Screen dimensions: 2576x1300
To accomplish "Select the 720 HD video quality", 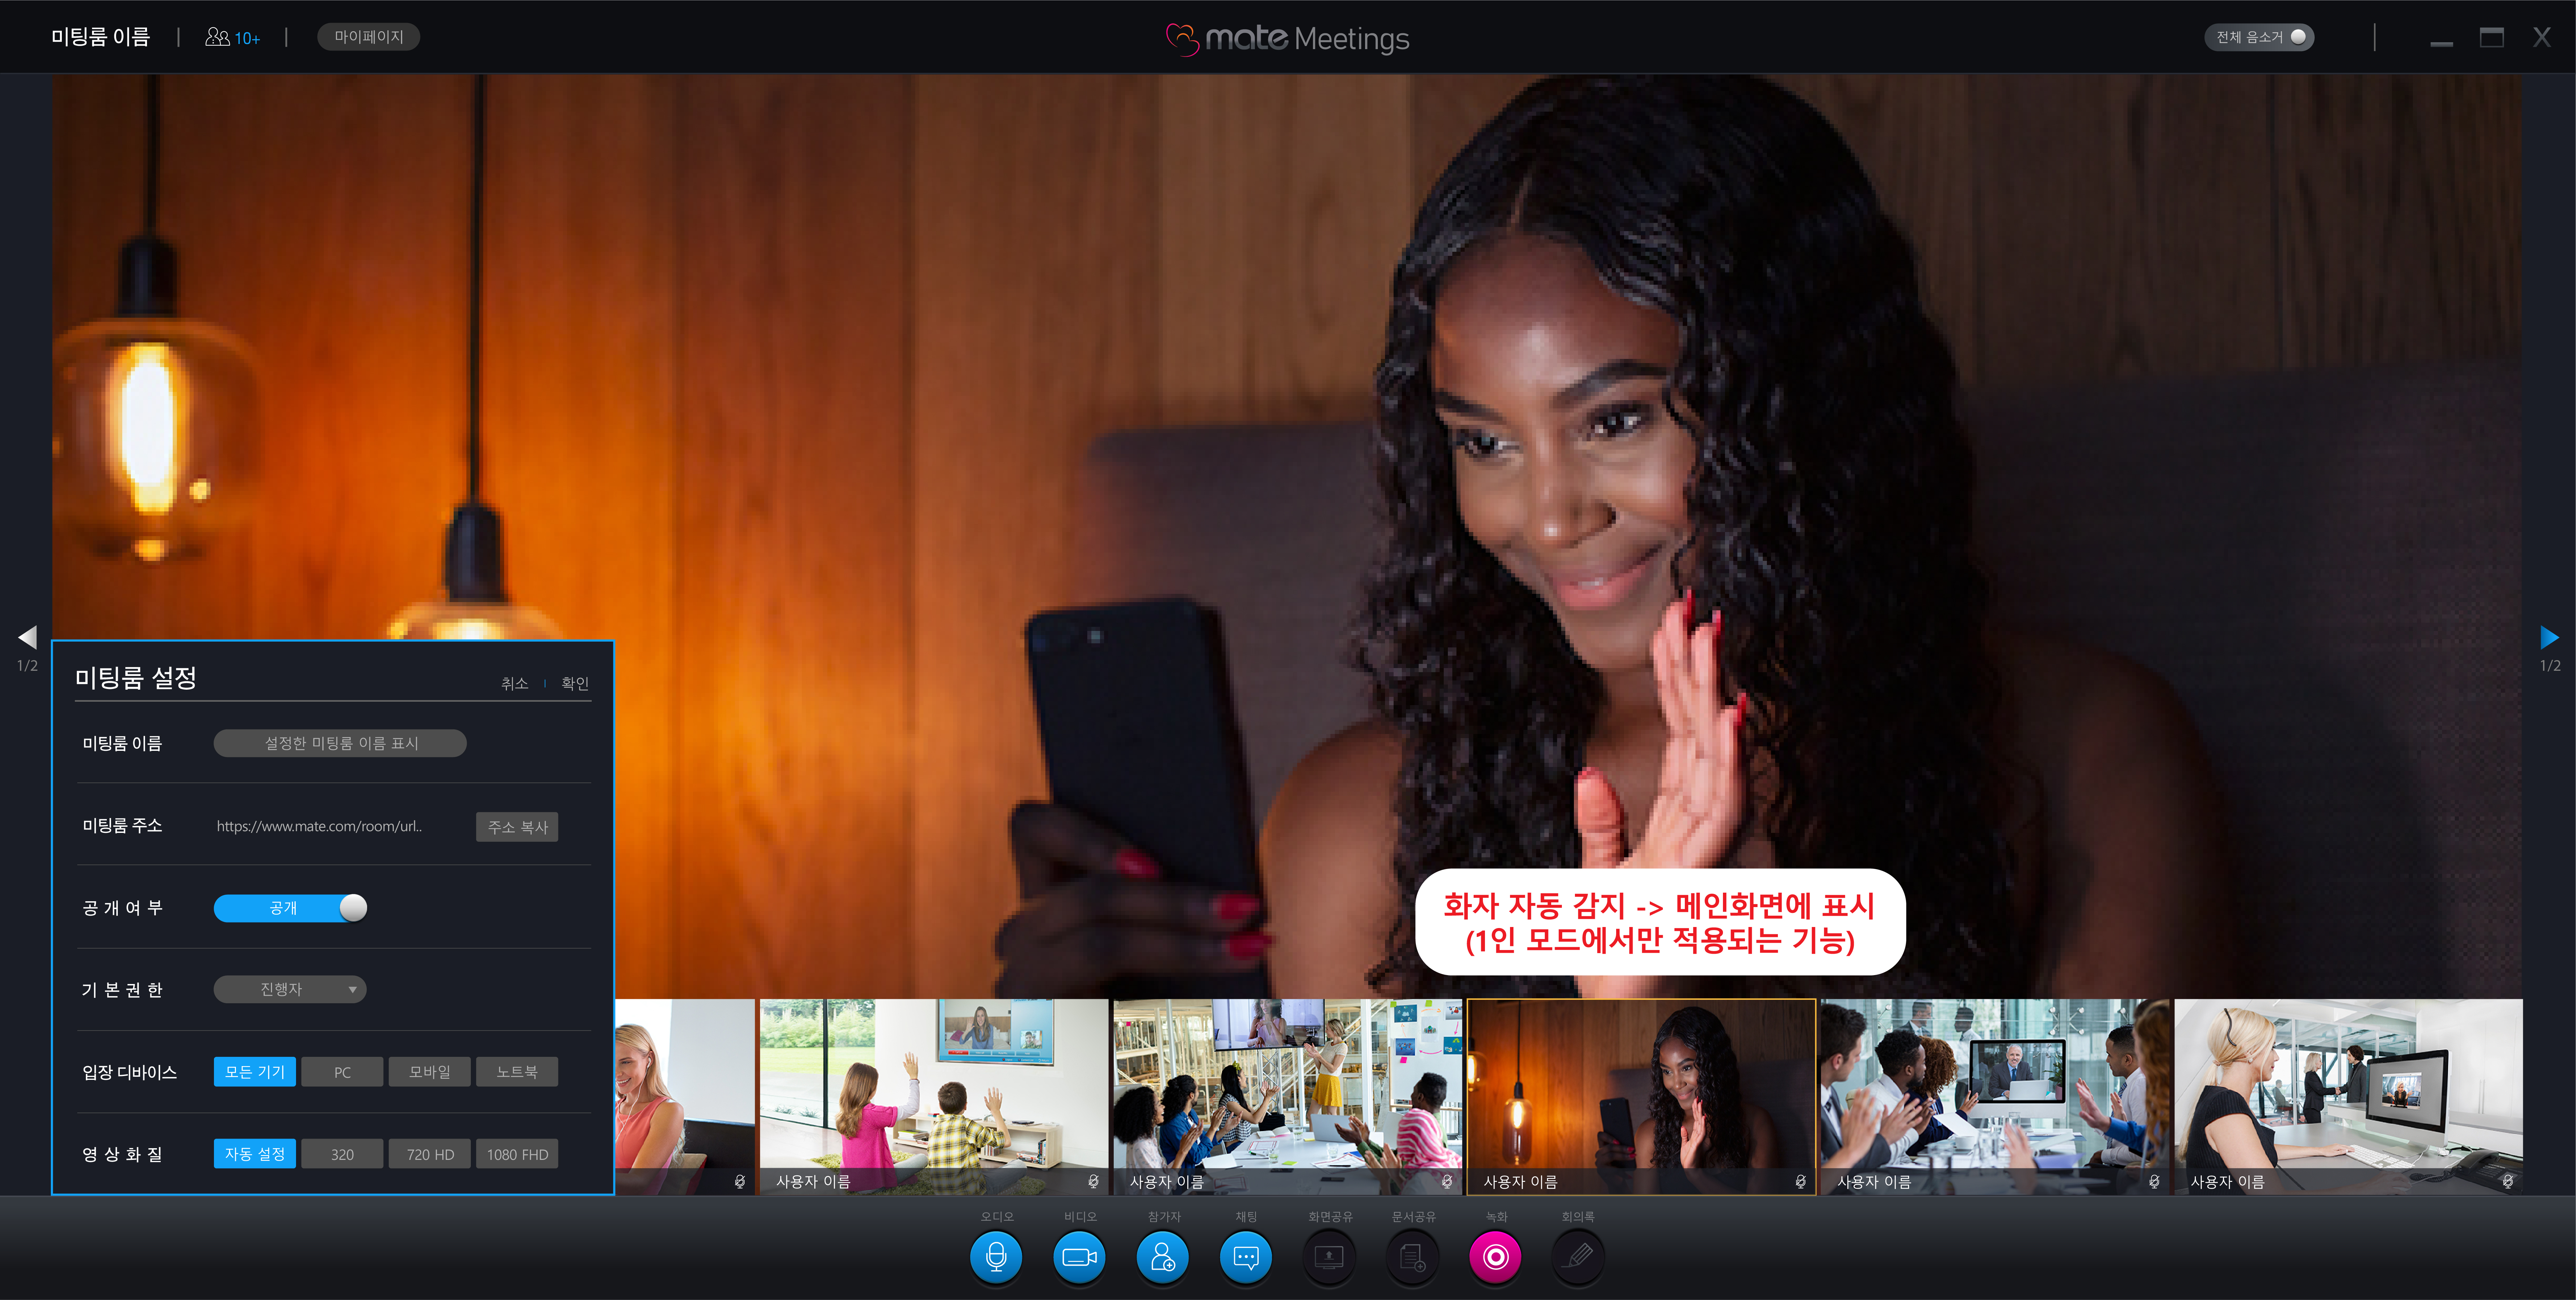I will (430, 1154).
